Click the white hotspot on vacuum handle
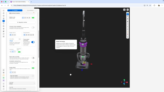164x92 pixels. click(84, 20)
